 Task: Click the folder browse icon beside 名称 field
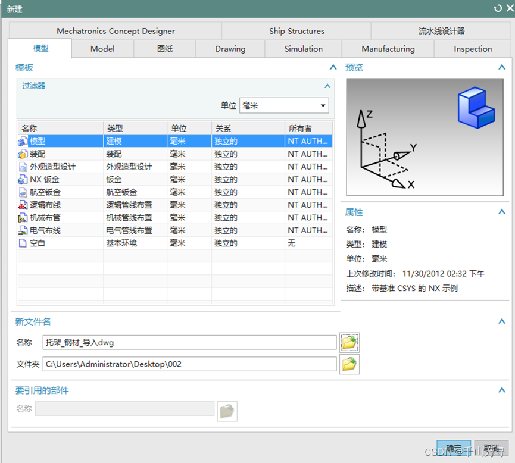pyautogui.click(x=349, y=342)
